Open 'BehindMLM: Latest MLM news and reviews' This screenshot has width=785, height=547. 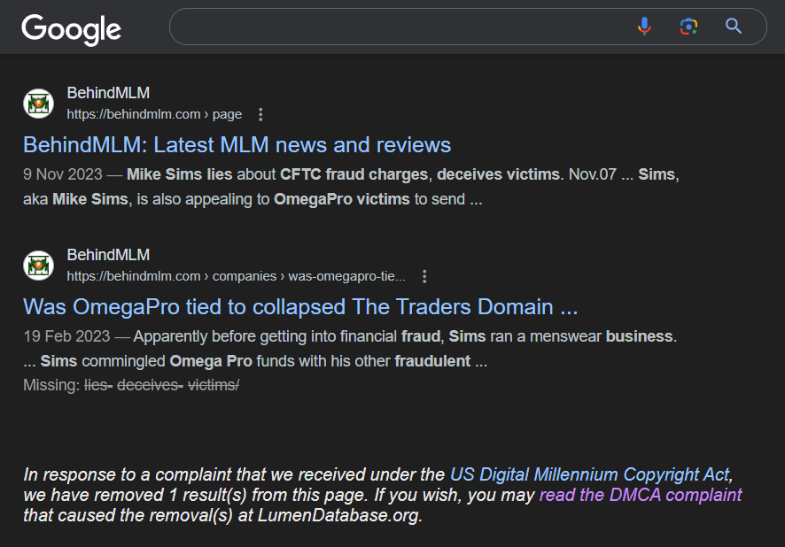(x=237, y=145)
